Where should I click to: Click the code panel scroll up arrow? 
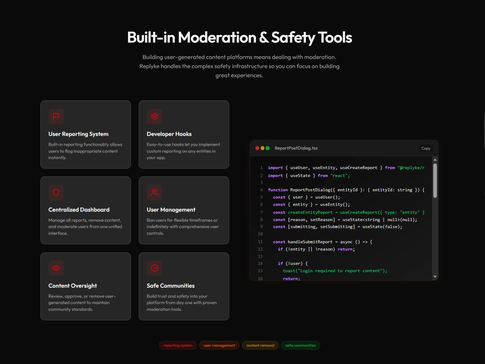coord(435,159)
